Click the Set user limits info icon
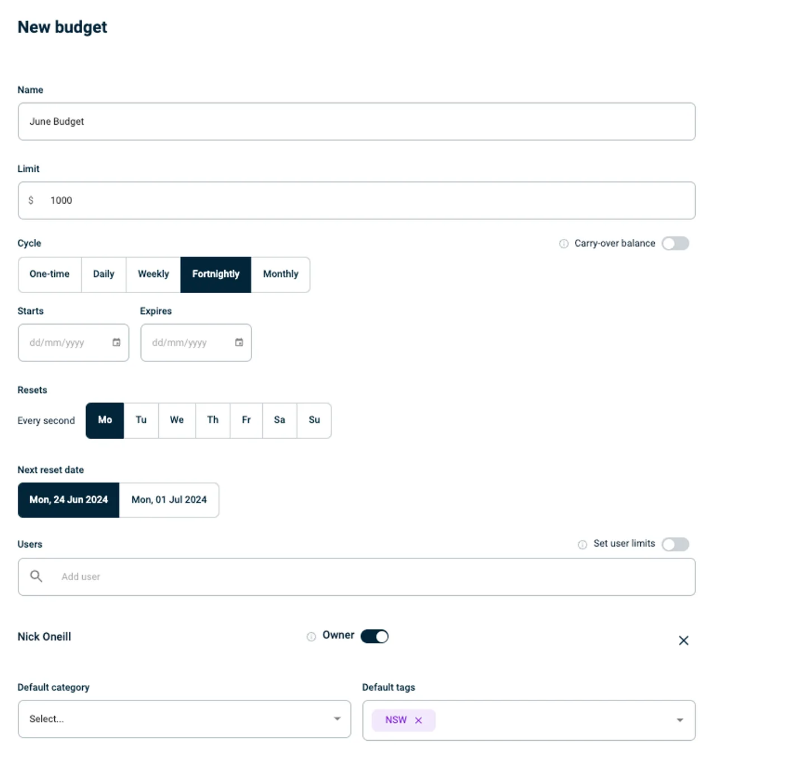 [x=582, y=544]
